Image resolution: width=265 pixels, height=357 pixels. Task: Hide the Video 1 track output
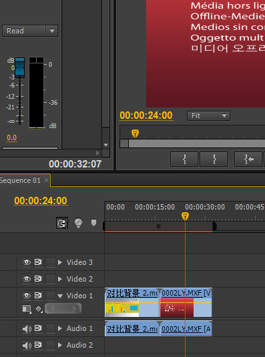coord(27,296)
